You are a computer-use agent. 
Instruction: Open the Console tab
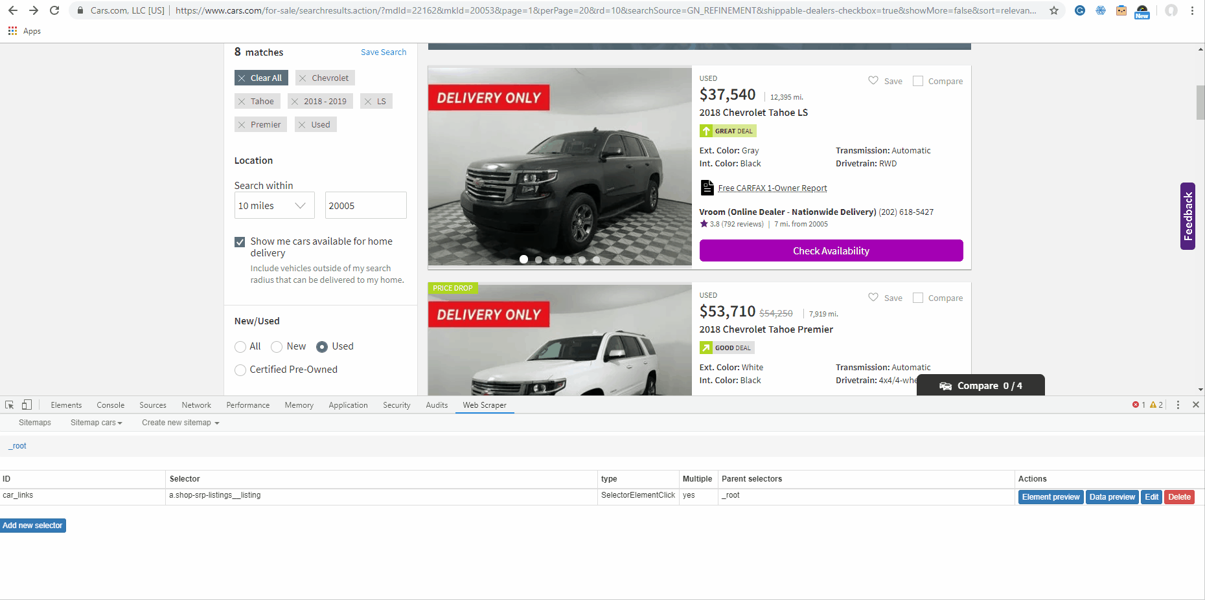pyautogui.click(x=111, y=405)
